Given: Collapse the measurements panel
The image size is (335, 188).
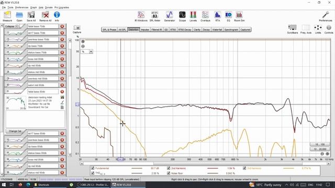Looking at the screenshot, I should (12, 26).
